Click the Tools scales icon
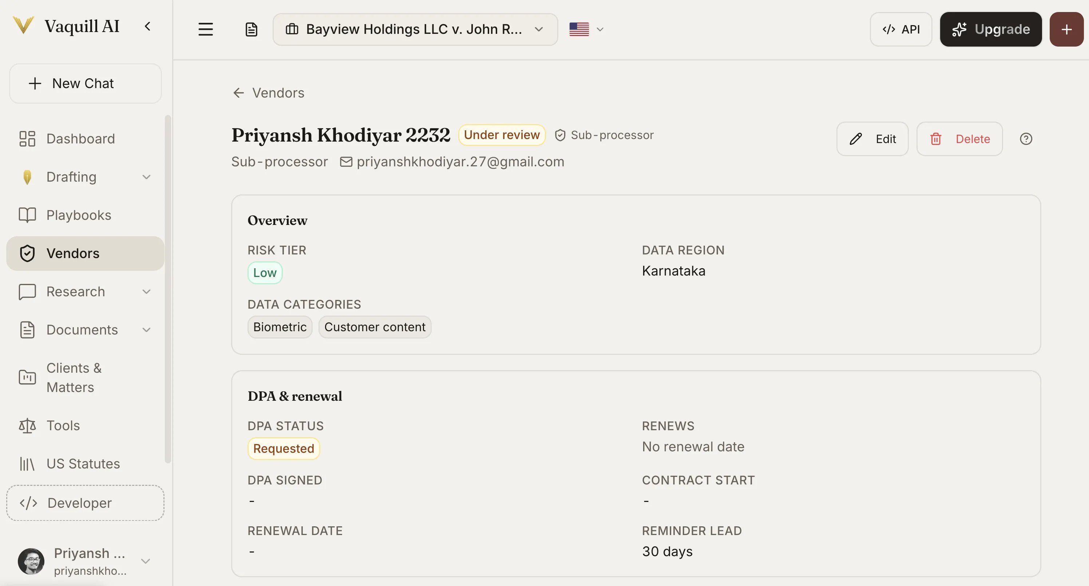The height and width of the screenshot is (586, 1089). (x=27, y=426)
